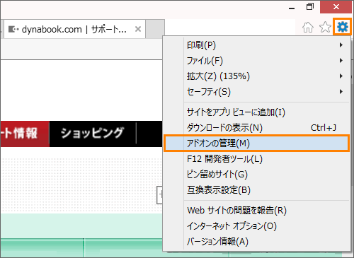Expand the 印刷(P) submenu arrow
Viewport: 354px width, 258px height.
click(341, 45)
